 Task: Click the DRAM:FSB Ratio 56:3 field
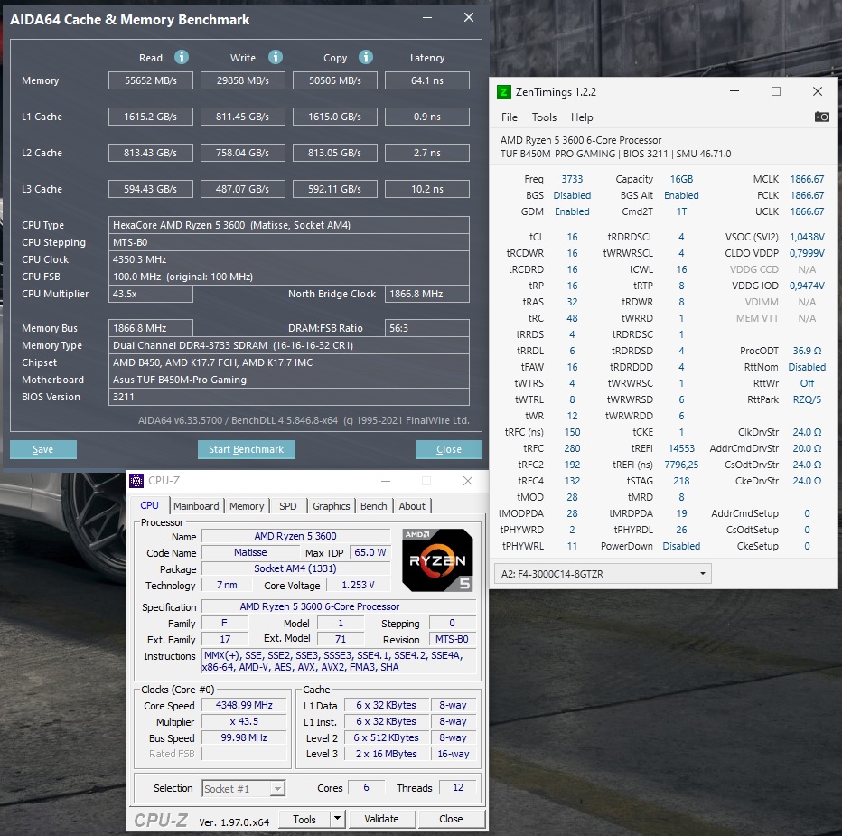(427, 328)
